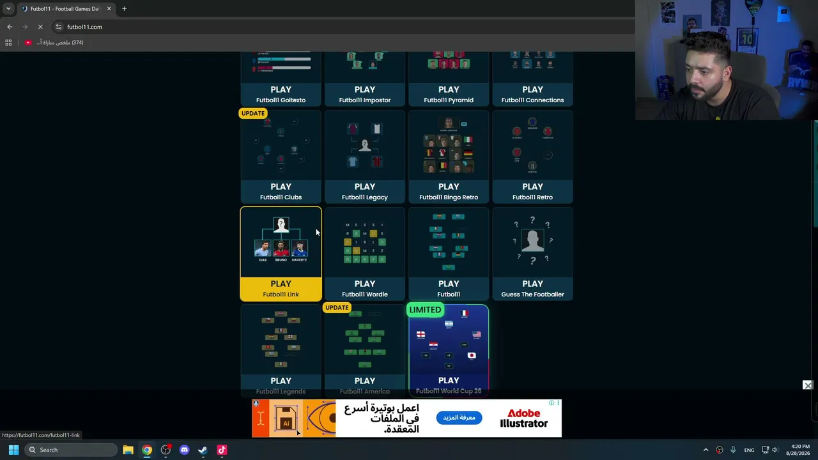Open the Futbol11 Legends thumbnail
This screenshot has width=818, height=460.
coord(281,339)
